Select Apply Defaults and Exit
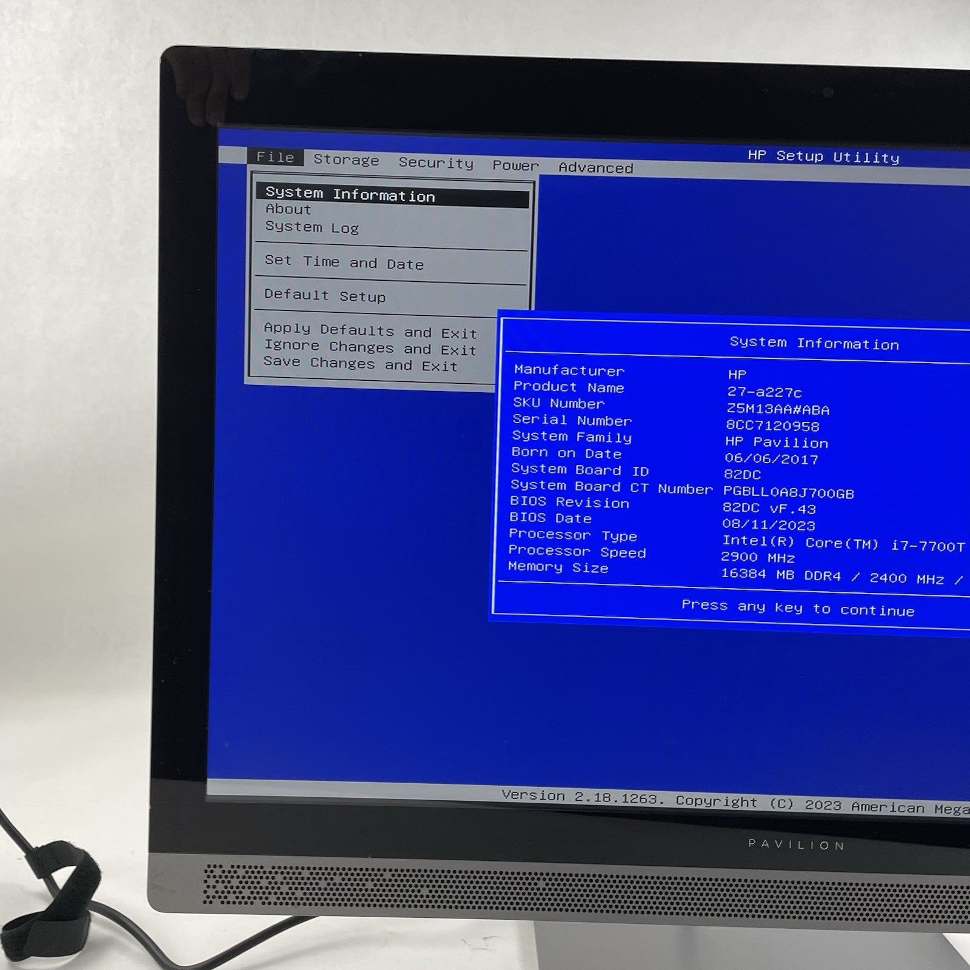The image size is (970, 970). (370, 331)
